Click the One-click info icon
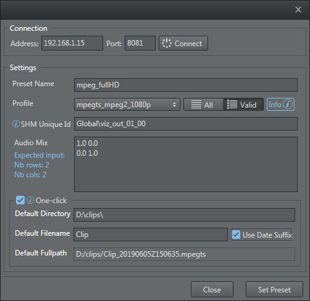This screenshot has height=301, width=310. (x=30, y=200)
